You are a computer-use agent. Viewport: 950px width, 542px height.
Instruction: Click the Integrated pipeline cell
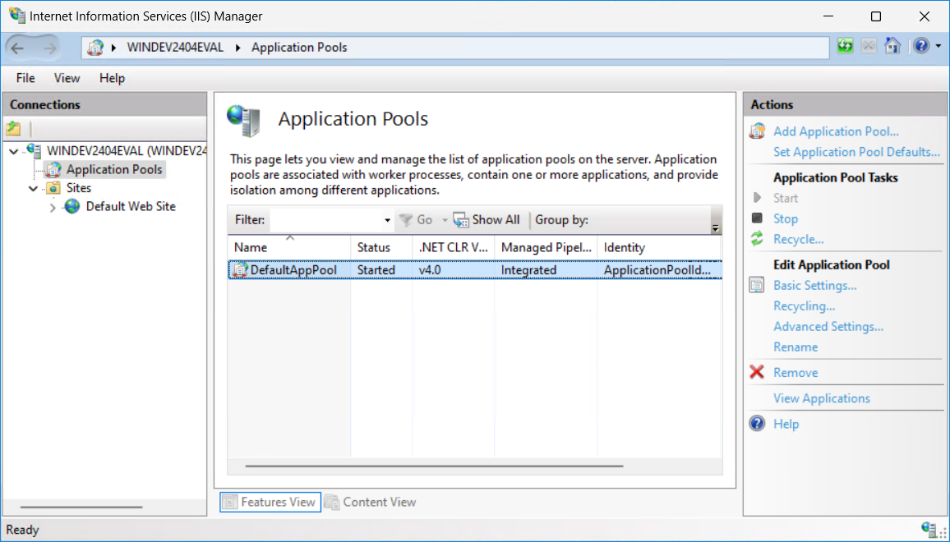coord(528,270)
